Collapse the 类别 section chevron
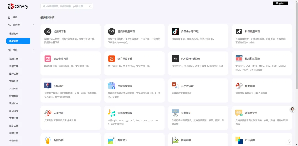 click(x=33, y=50)
